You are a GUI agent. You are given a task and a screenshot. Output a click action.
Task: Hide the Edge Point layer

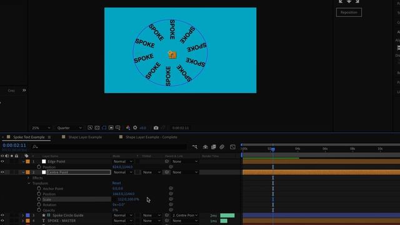(x=2, y=161)
